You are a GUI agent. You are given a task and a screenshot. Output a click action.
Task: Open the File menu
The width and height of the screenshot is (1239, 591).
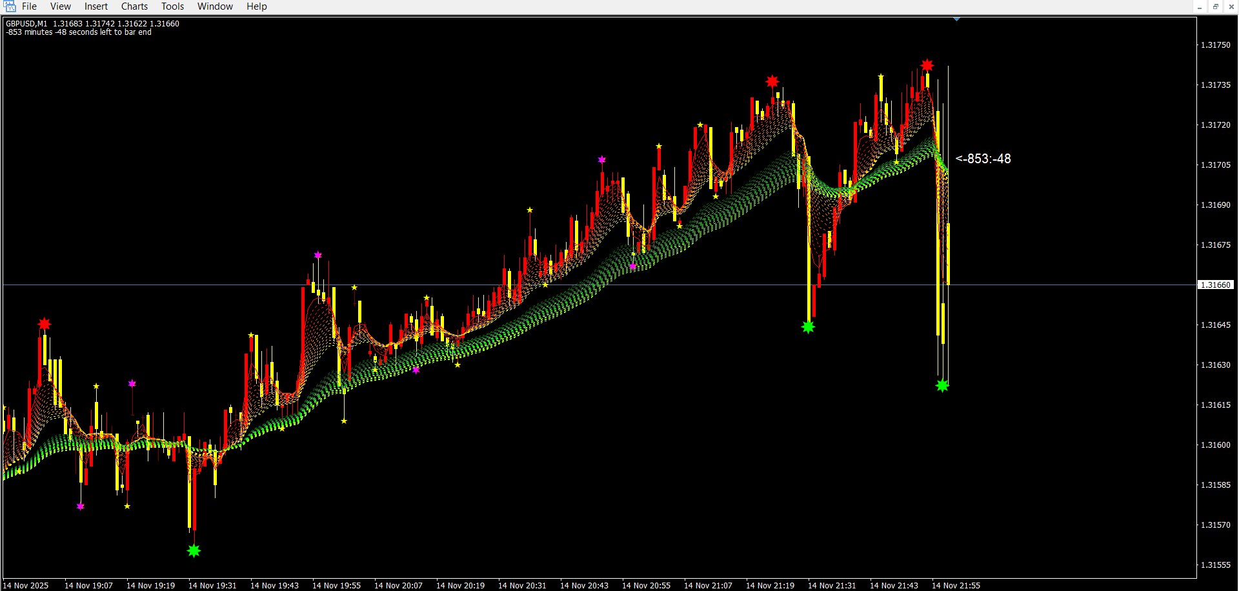(x=29, y=6)
